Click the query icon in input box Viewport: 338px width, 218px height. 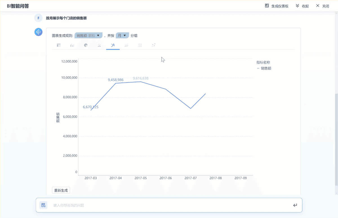(43, 205)
